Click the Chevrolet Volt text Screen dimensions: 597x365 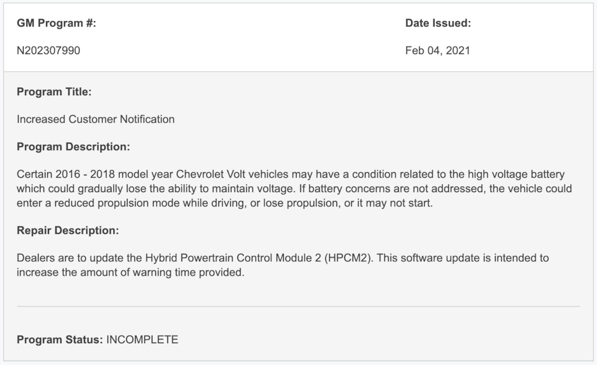tap(211, 174)
